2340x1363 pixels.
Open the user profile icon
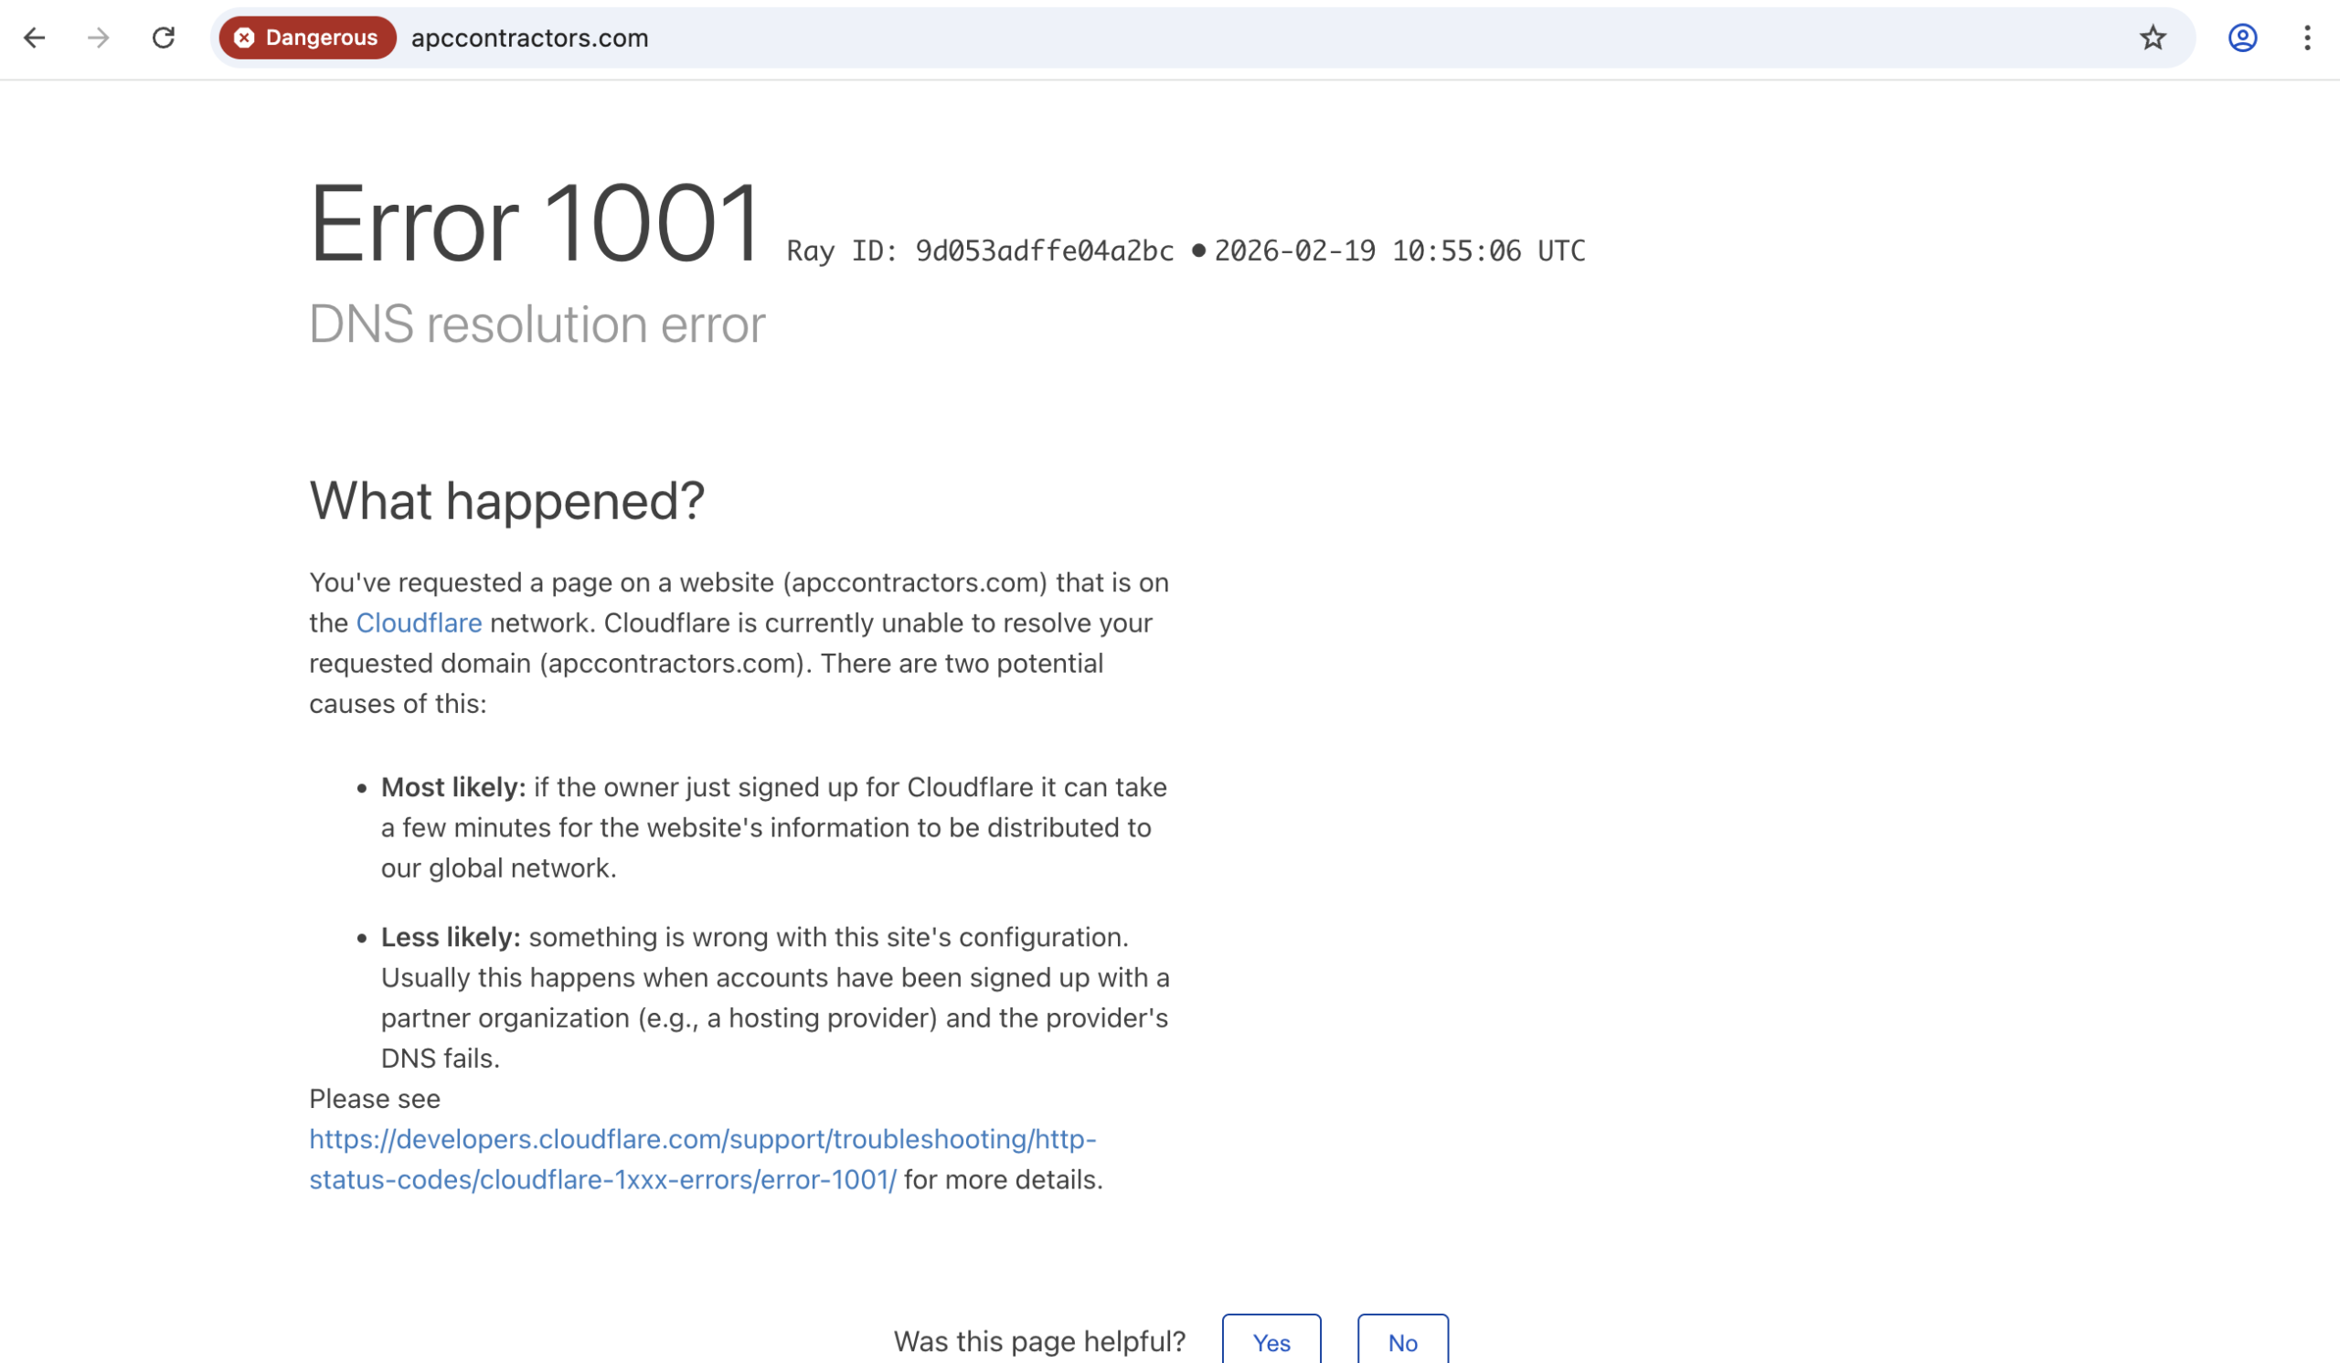[2241, 38]
